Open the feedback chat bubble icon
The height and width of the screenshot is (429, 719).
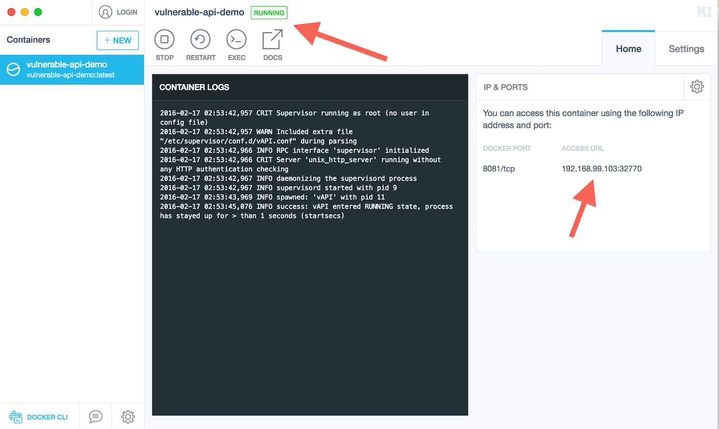(96, 417)
